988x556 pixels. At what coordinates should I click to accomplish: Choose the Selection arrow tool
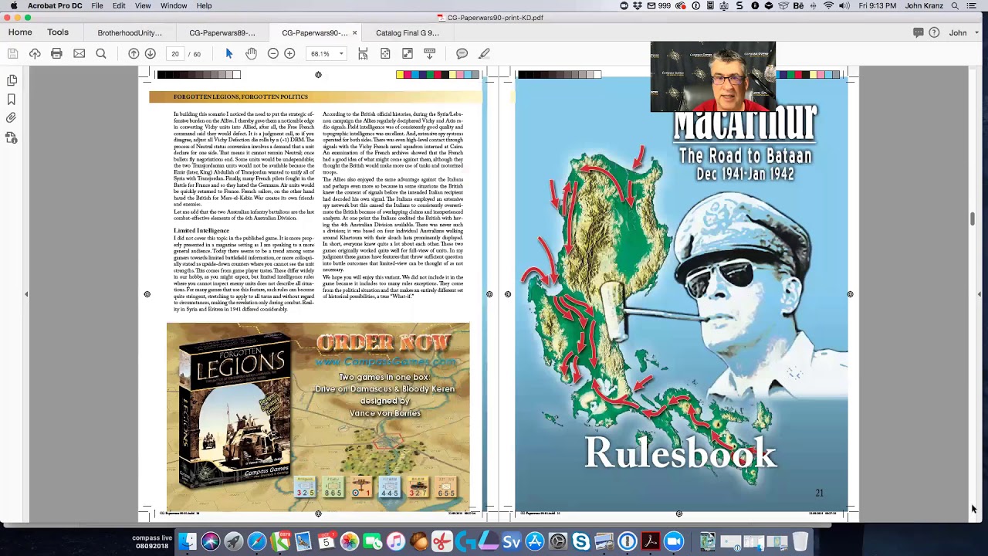coord(229,53)
